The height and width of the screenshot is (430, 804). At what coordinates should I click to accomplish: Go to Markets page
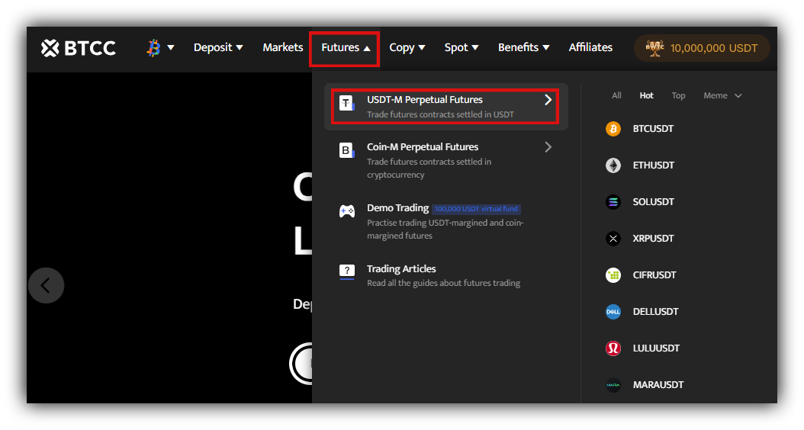282,47
